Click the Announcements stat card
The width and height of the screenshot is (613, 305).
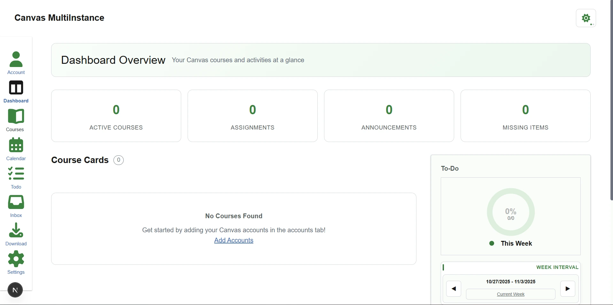pyautogui.click(x=389, y=116)
